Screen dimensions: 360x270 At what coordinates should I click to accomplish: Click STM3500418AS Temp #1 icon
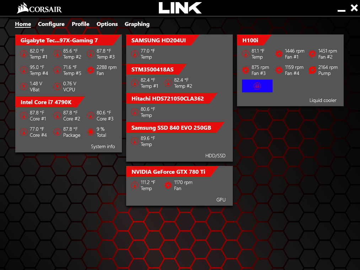point(135,83)
